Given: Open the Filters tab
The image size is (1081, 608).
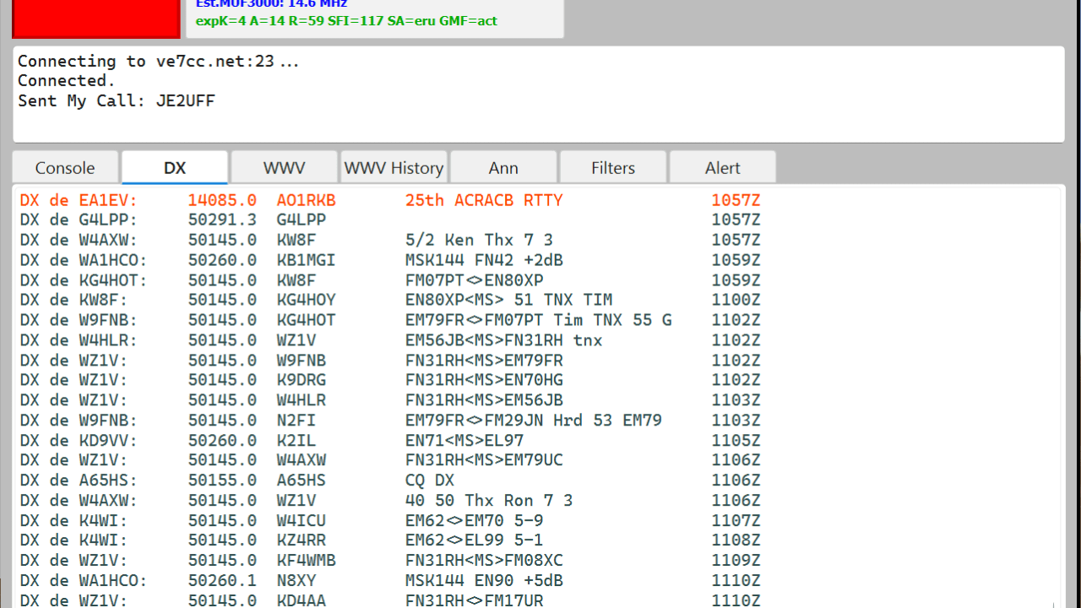Looking at the screenshot, I should (613, 168).
